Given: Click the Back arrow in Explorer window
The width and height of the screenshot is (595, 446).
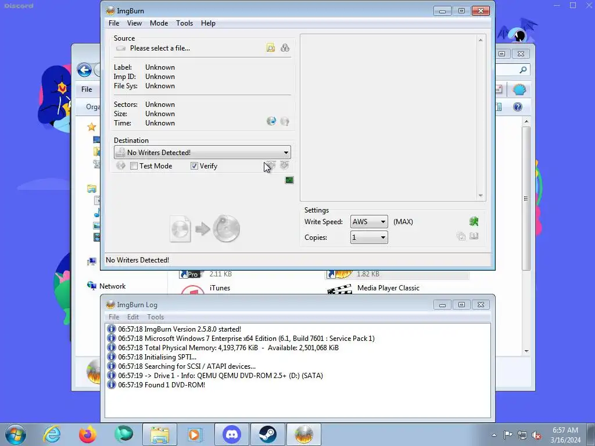Looking at the screenshot, I should tap(84, 70).
